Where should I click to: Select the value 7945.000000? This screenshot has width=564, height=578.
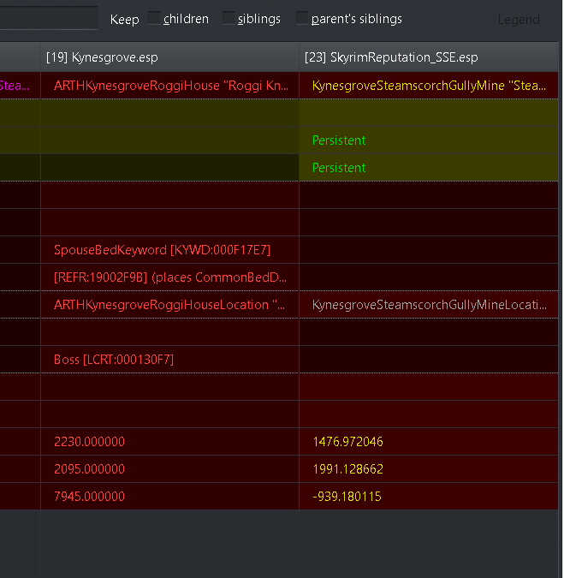169,497
